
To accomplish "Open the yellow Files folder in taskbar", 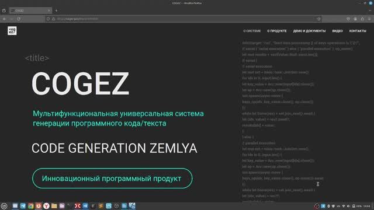I will (x=54, y=206).
